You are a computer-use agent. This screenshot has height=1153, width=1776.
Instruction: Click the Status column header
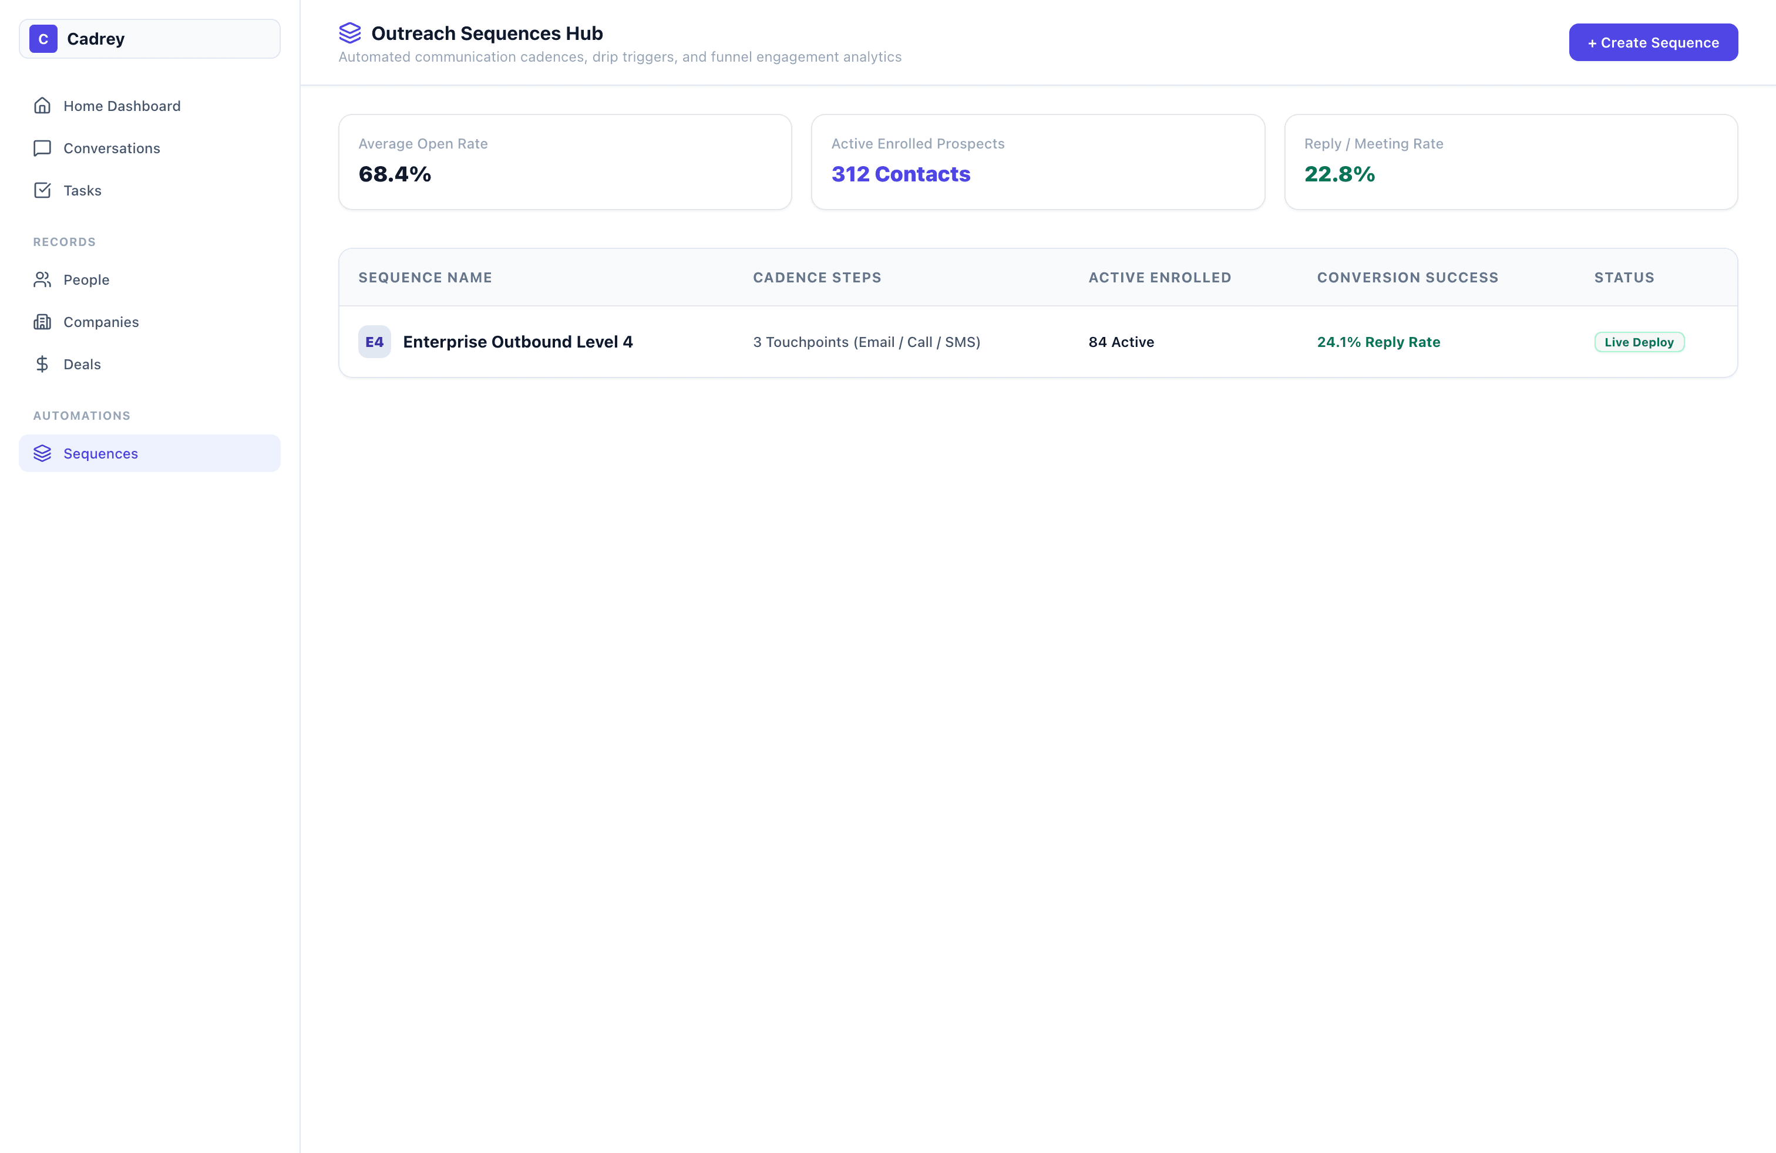click(x=1624, y=278)
